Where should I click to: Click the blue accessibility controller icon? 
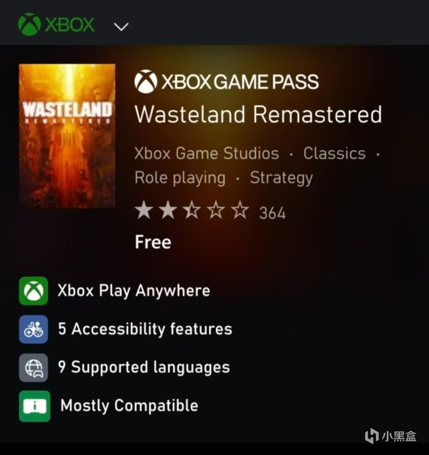[33, 329]
